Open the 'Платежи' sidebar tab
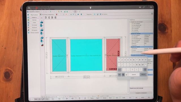 tap(33, 20)
